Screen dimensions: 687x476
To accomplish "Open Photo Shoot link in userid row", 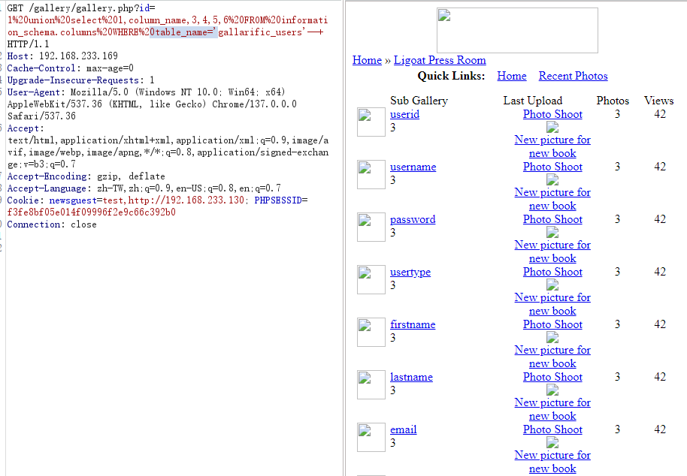I will 552,114.
